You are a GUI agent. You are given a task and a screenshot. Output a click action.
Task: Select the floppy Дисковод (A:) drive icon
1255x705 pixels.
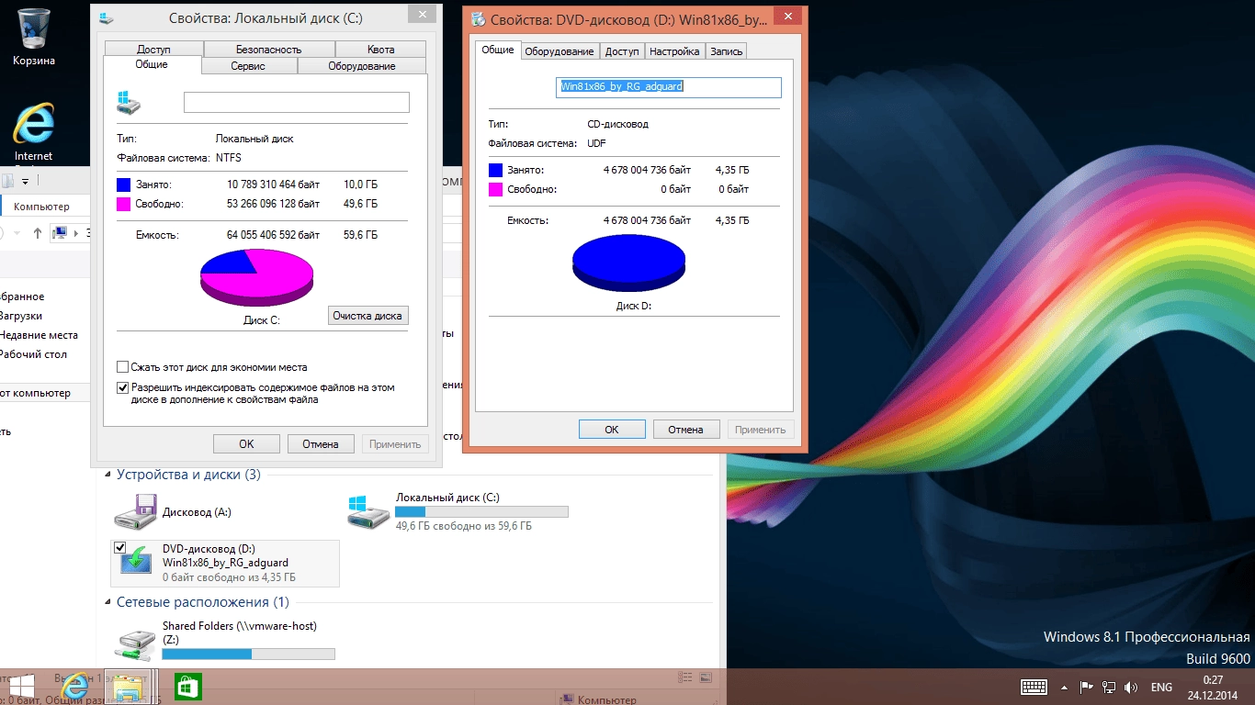click(136, 512)
